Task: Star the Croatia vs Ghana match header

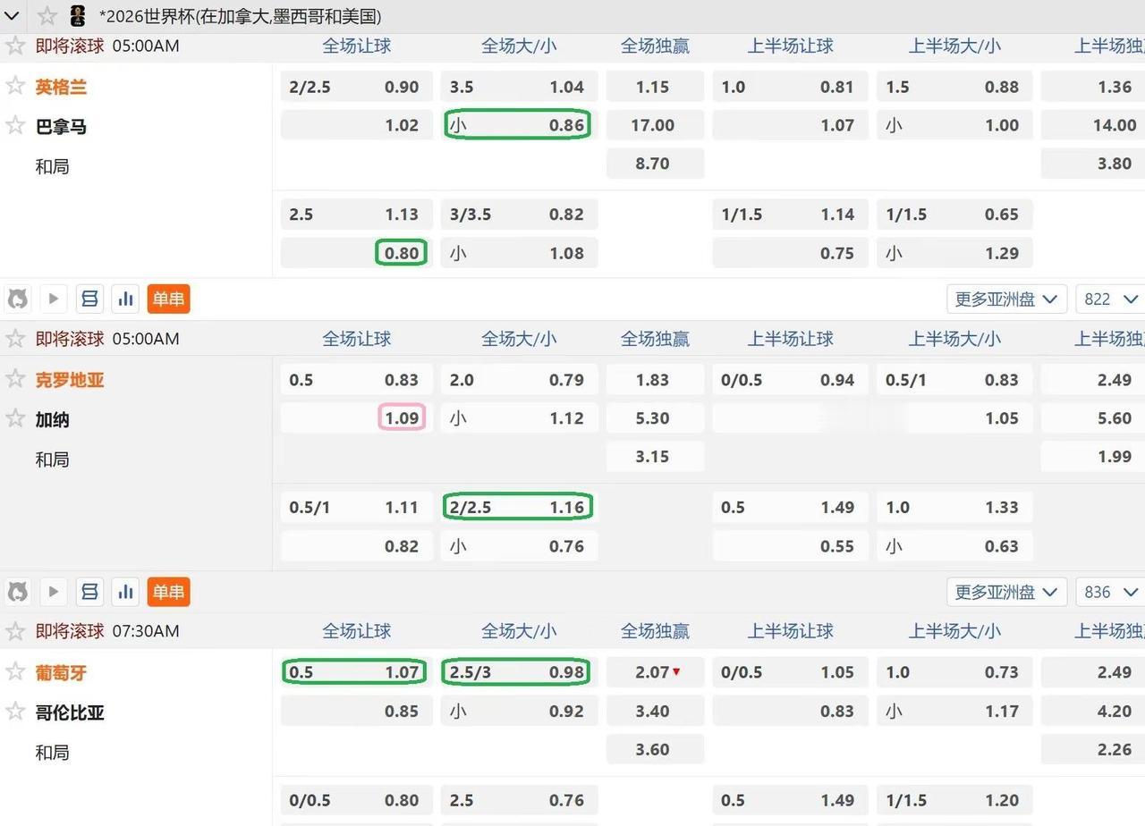Action: pos(15,338)
